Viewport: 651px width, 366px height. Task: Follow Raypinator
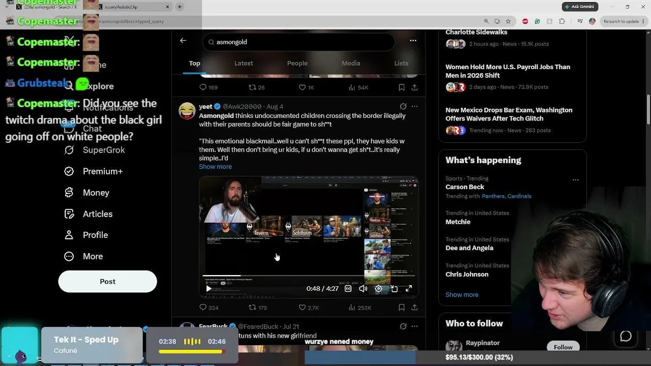[x=563, y=347]
